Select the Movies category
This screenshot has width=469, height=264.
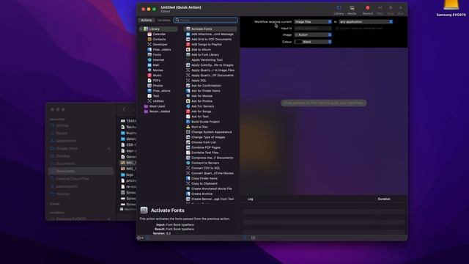click(155, 70)
